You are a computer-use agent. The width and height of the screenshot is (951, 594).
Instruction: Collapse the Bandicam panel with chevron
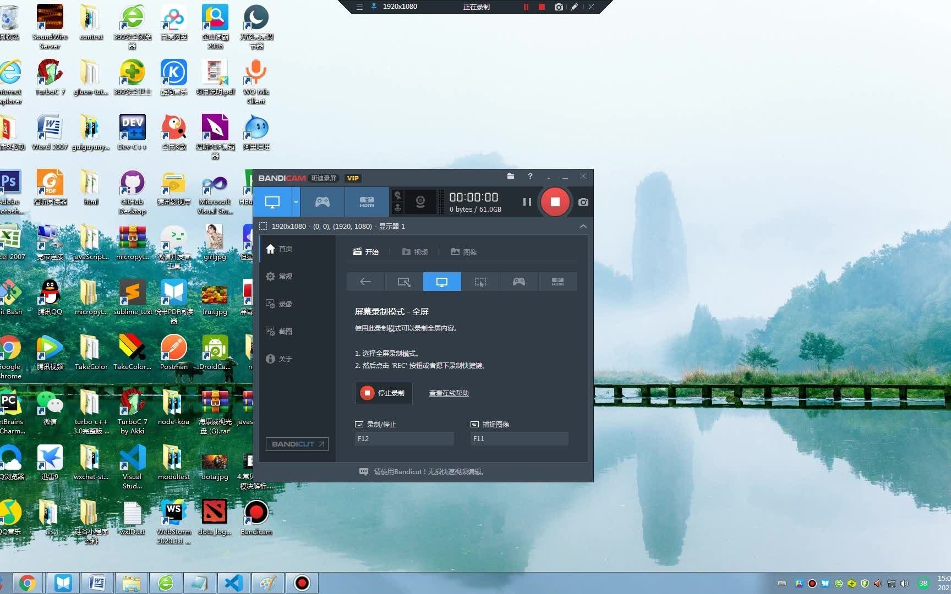(x=583, y=226)
